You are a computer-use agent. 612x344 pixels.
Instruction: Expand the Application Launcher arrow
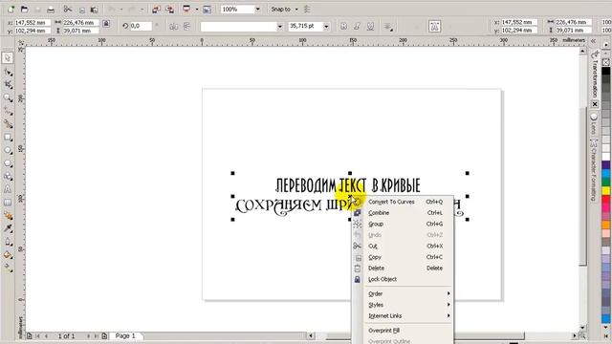click(x=197, y=10)
